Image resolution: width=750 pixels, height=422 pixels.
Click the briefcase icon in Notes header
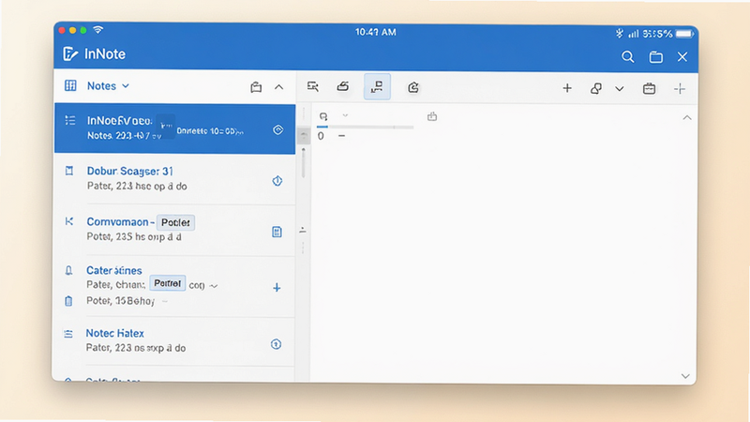(256, 87)
